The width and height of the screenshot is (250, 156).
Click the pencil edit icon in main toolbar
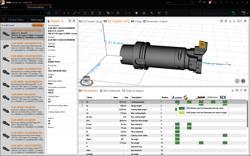(75, 13)
